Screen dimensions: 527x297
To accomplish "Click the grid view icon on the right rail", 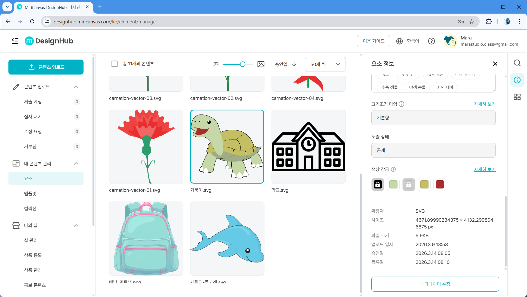I will click(x=517, y=97).
